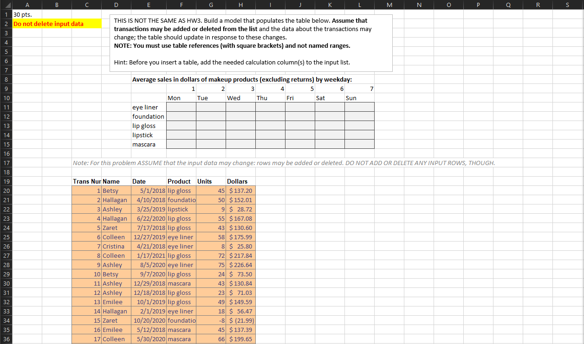Select the 'Tue' weekday header cell
This screenshot has width=584, height=344.
211,98
